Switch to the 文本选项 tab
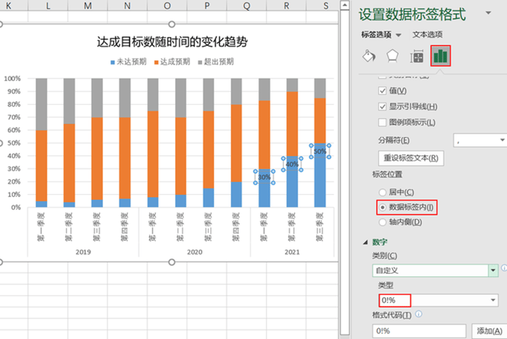 (427, 35)
